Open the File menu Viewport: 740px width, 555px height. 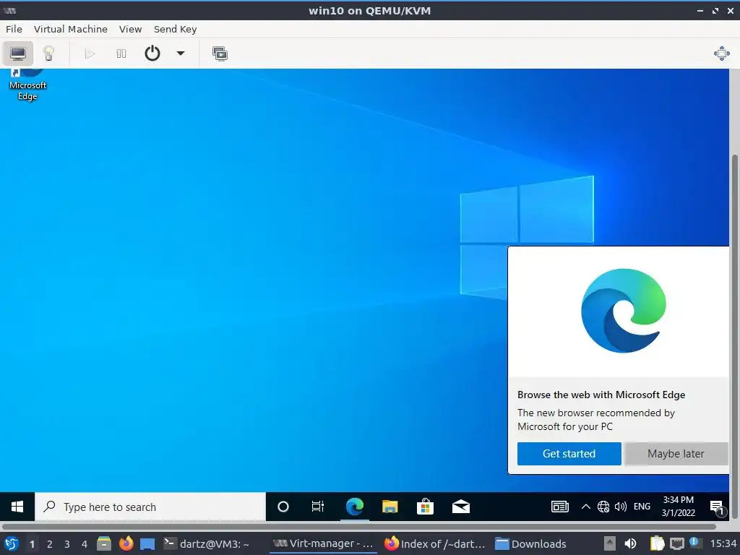point(14,29)
